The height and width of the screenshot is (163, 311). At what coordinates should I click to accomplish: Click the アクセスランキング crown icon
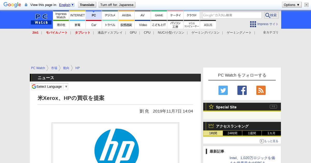(211, 126)
